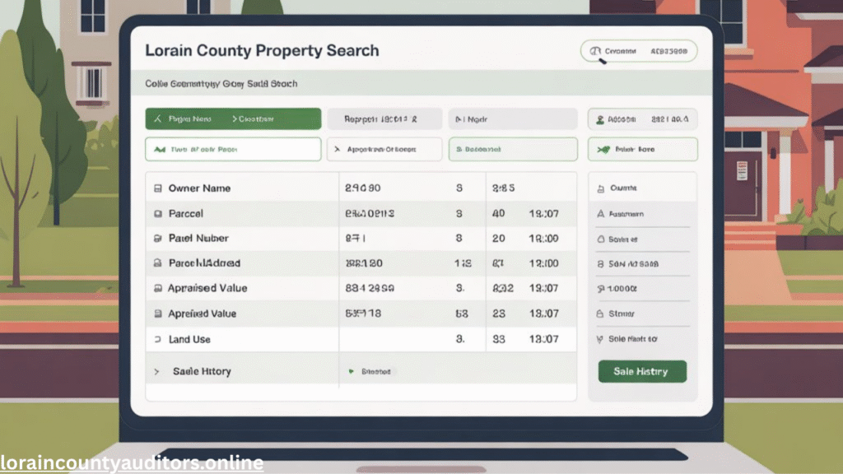Image resolution: width=843 pixels, height=474 pixels.
Task: Select the green filled tab at top left
Action: (x=233, y=119)
